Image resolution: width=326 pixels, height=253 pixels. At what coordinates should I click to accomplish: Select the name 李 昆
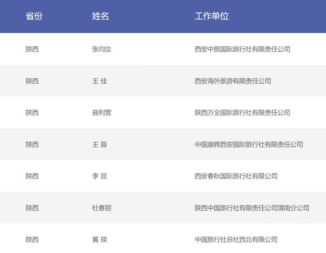tap(100, 176)
